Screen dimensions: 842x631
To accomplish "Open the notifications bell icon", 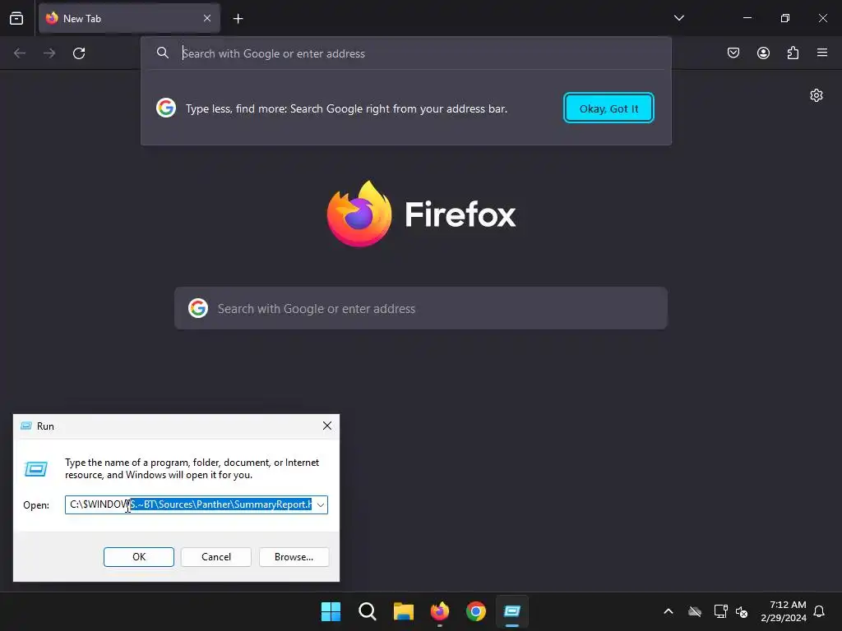I will [x=819, y=611].
